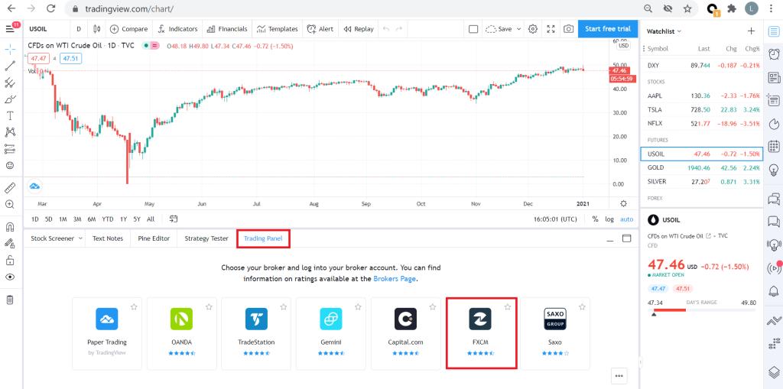Click the select layout square icon
Image resolution: width=783 pixels, height=389 pixels.
[x=473, y=29]
